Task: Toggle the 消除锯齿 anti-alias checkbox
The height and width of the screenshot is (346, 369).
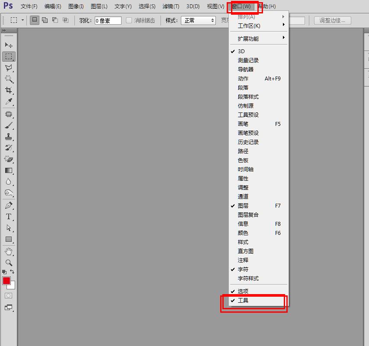Action: click(129, 20)
